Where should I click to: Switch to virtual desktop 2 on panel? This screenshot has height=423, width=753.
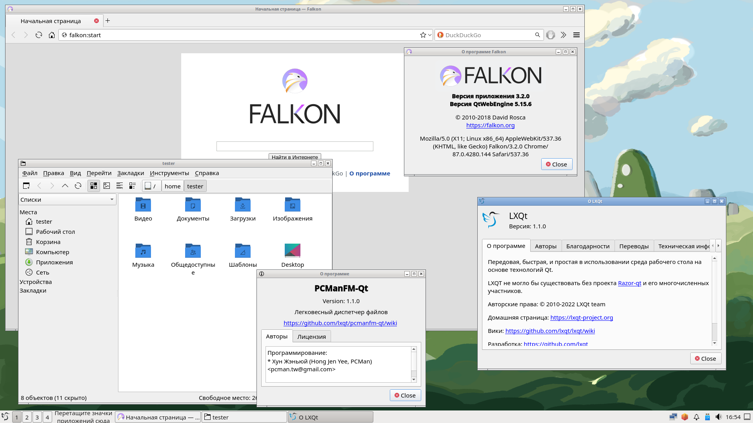point(27,417)
